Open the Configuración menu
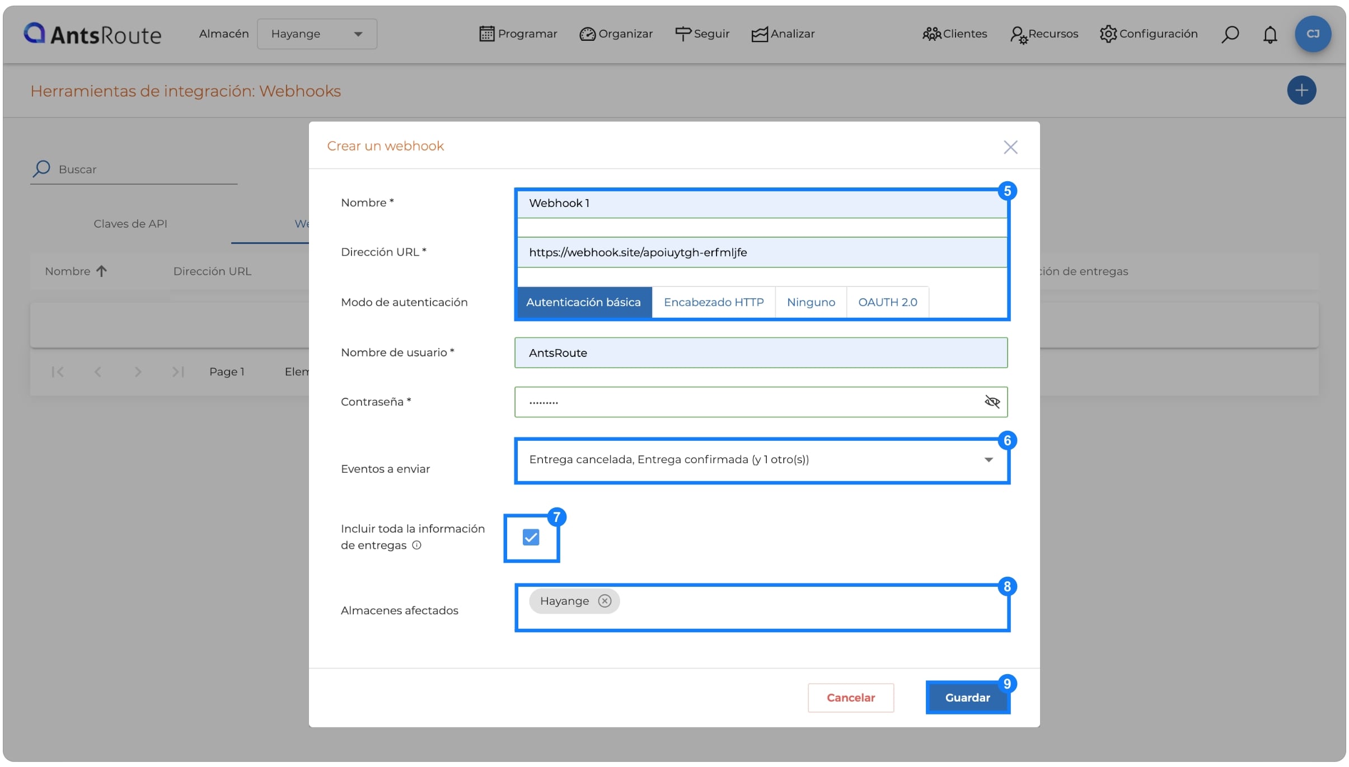 (x=1149, y=34)
